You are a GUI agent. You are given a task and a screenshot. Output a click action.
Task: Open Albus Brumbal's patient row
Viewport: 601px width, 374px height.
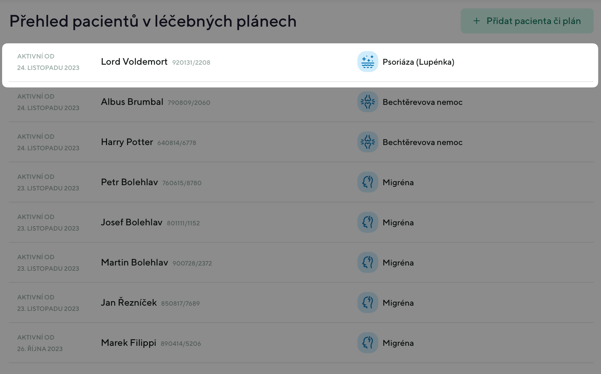132,102
